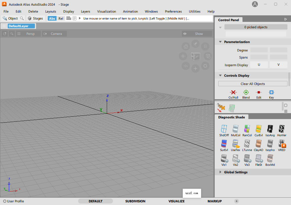Click the DefaultLayer layer bar
The image size is (291, 205).
(x=19, y=26)
